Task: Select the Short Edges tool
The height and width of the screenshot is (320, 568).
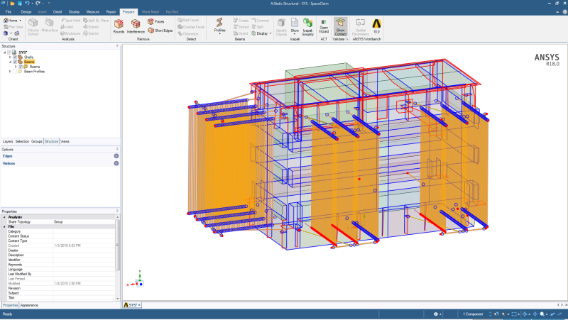Action: (x=160, y=31)
